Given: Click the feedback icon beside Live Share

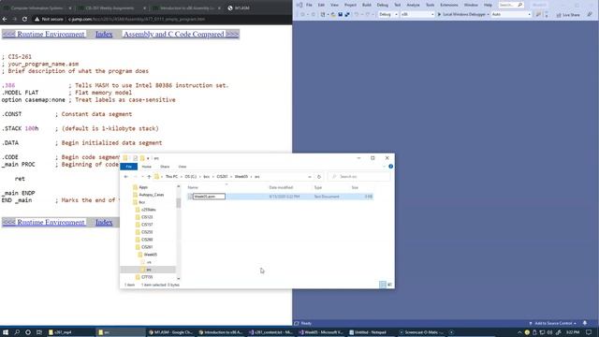Looking at the screenshot, I should pos(590,15).
